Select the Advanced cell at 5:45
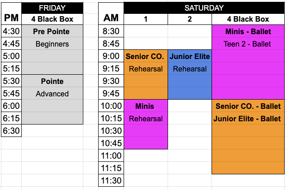The image size is (287, 190). (x=52, y=94)
